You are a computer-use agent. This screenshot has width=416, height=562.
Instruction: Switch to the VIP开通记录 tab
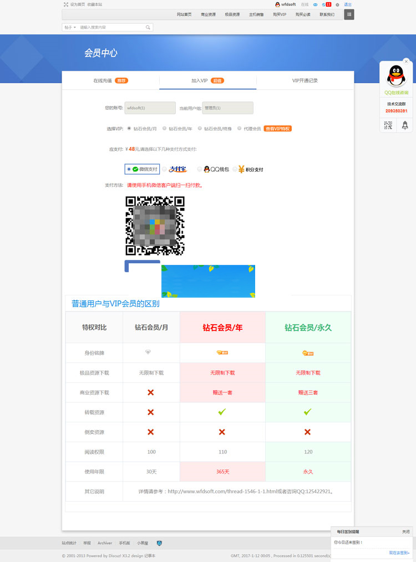305,81
